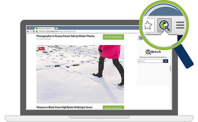Click the pin count bubble showing 8

point(48,49)
